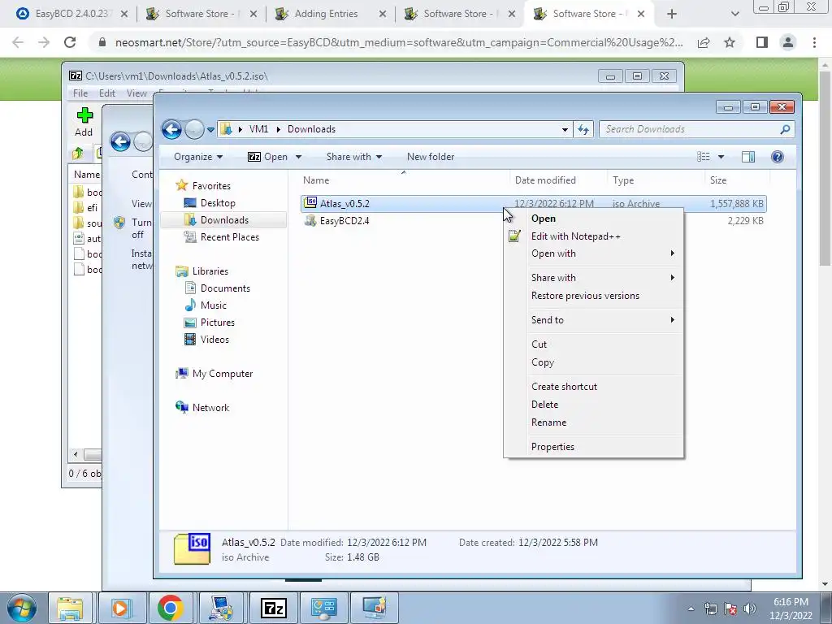Open the Chrome three-dot menu

[x=814, y=42]
